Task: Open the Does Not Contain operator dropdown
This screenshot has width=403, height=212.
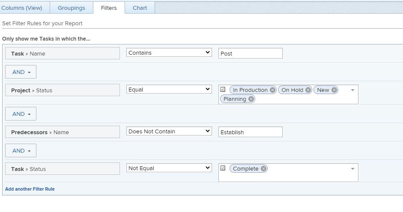Action: tap(169, 131)
